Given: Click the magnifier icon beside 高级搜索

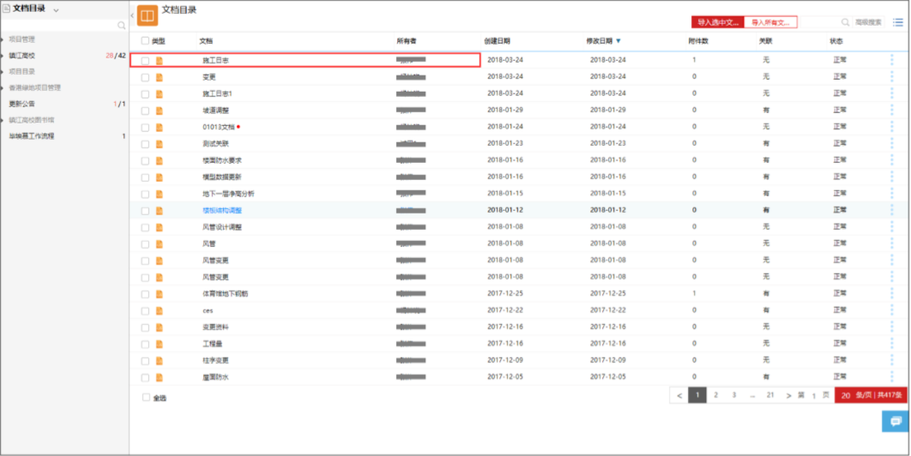Looking at the screenshot, I should [x=845, y=22].
